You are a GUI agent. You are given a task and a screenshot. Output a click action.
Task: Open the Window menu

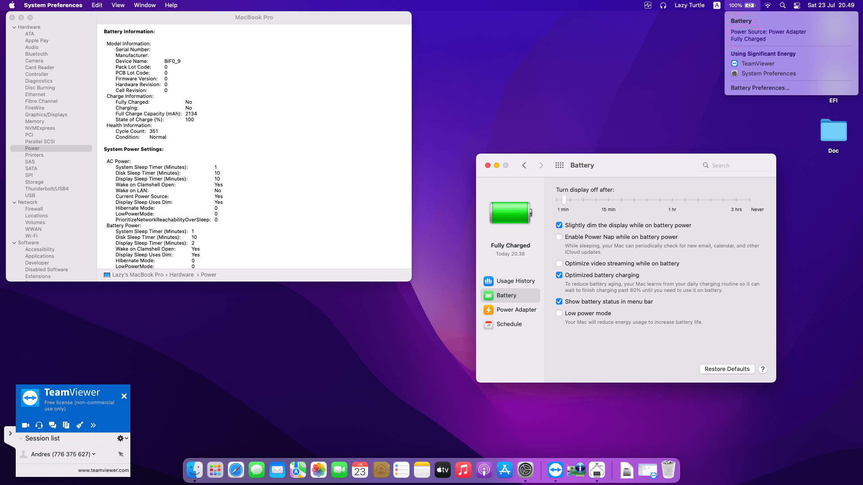pyautogui.click(x=145, y=5)
